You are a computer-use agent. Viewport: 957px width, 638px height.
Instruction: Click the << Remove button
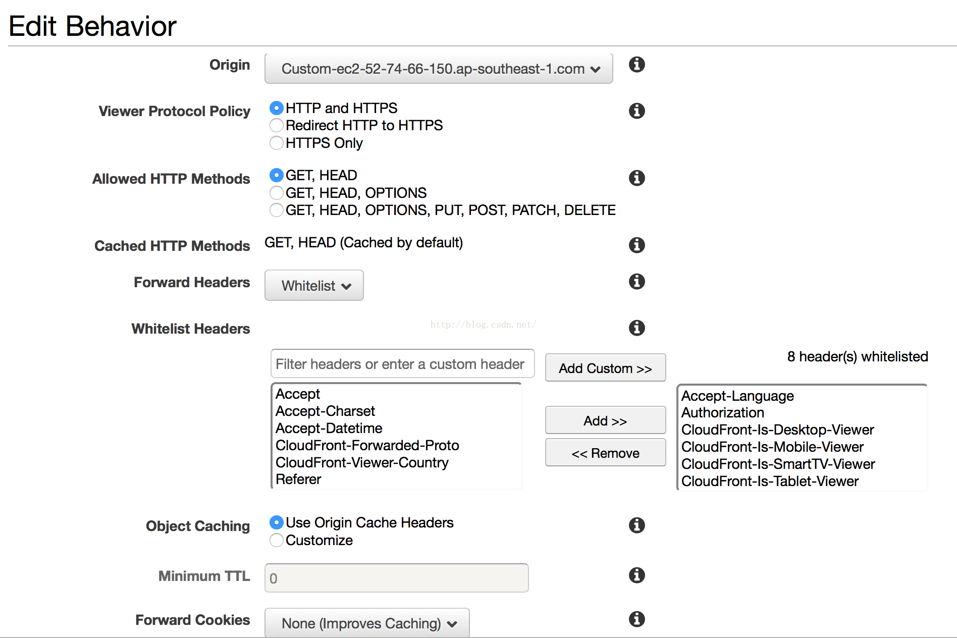click(x=605, y=453)
